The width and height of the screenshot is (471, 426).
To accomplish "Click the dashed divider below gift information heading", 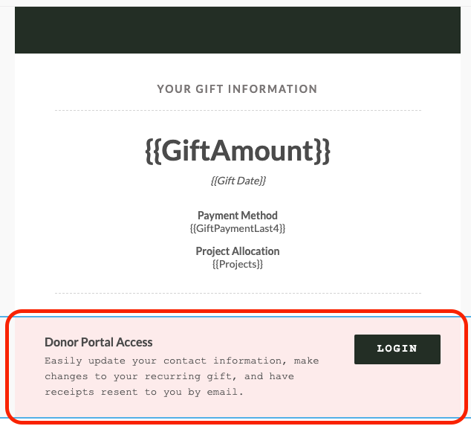I will point(238,110).
